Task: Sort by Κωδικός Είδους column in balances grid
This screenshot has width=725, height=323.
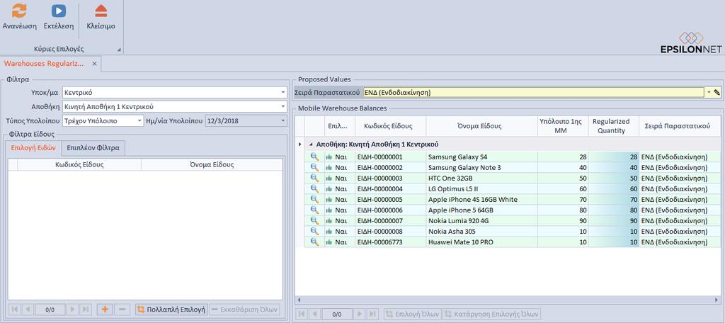Action: (391, 126)
